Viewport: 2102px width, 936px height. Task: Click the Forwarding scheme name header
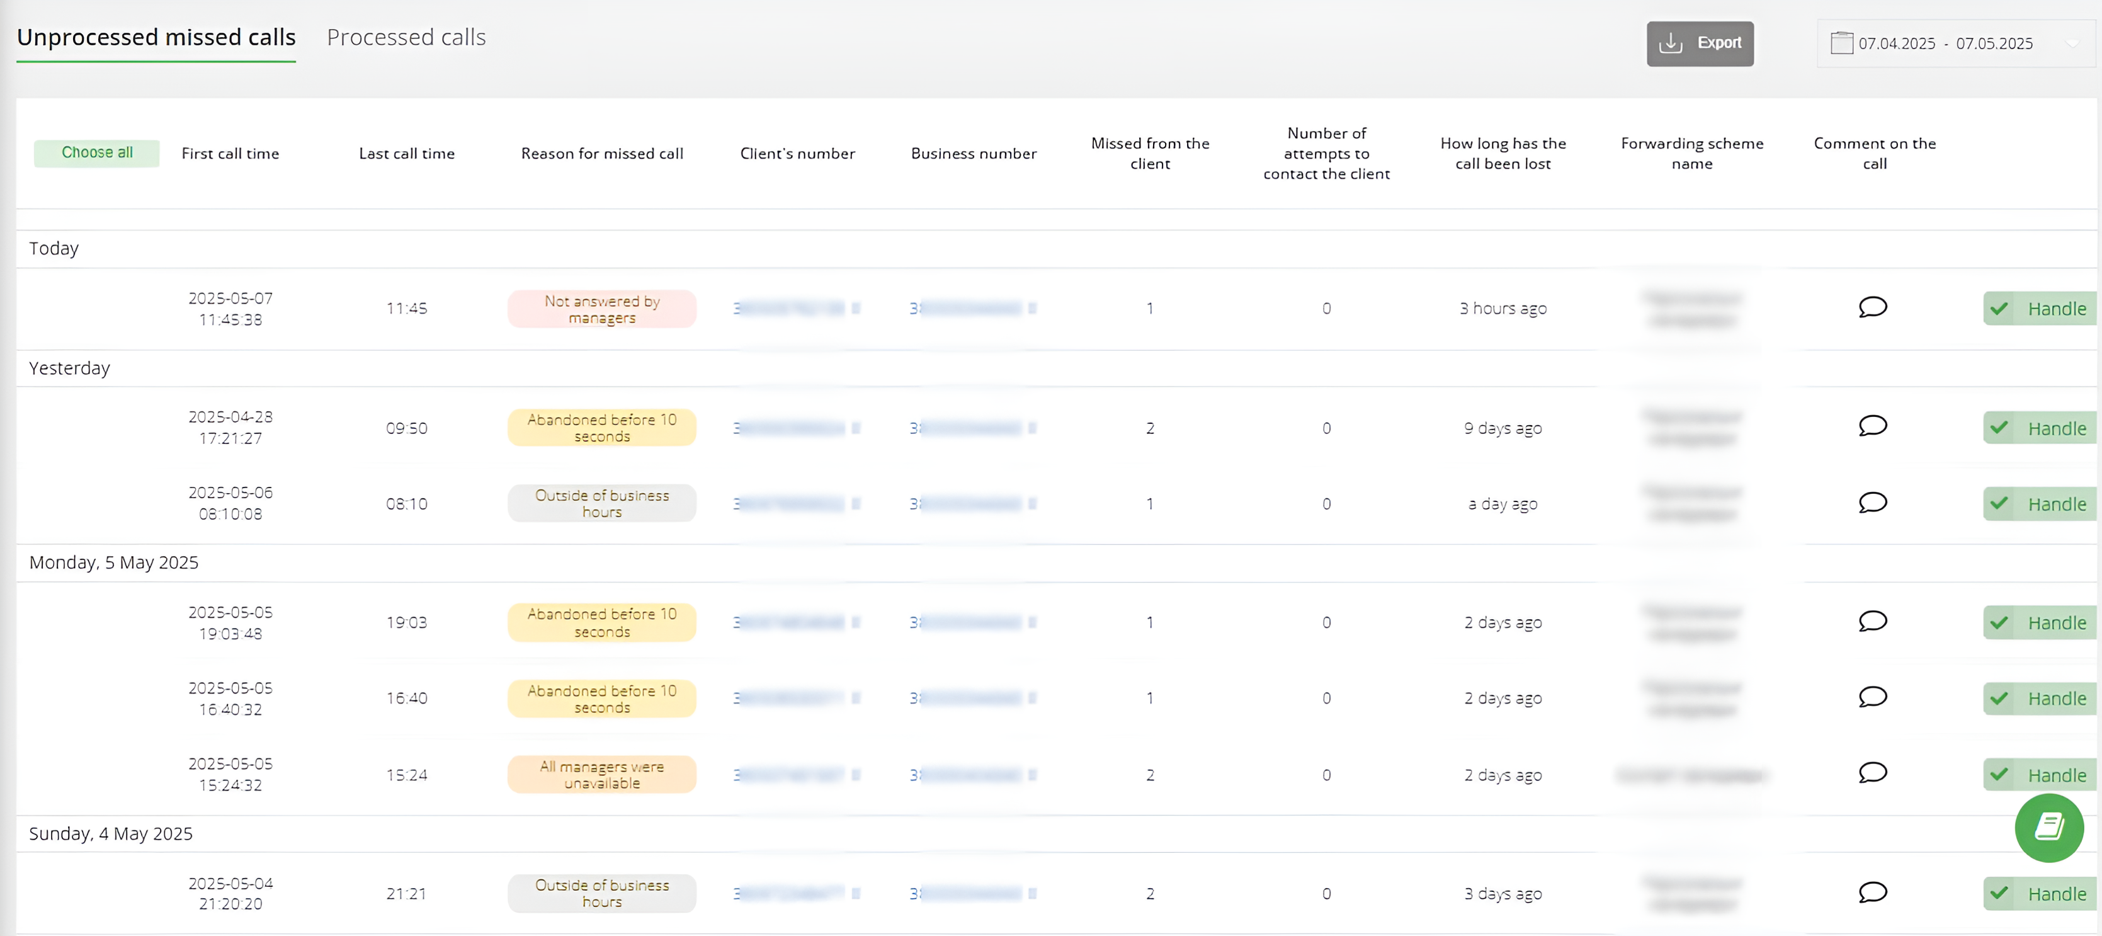(x=1691, y=154)
